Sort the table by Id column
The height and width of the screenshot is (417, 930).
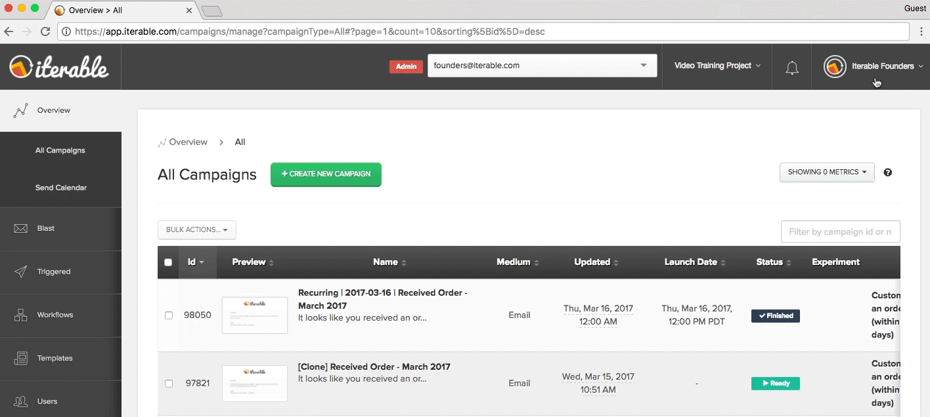196,262
